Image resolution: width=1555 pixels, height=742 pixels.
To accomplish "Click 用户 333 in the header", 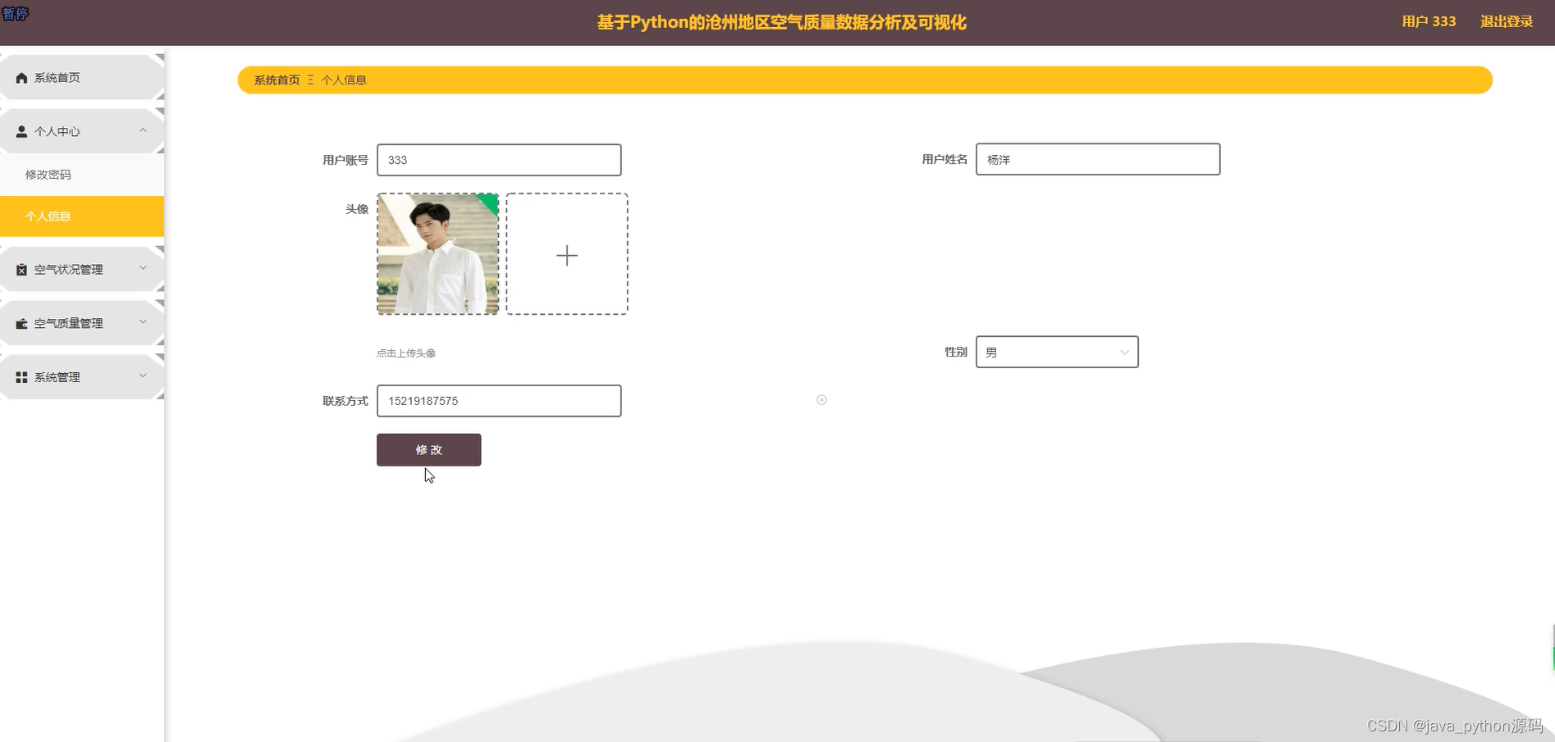I will click(1429, 22).
